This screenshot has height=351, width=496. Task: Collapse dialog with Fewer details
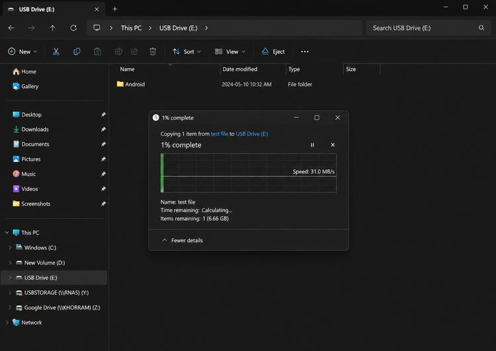pos(183,241)
